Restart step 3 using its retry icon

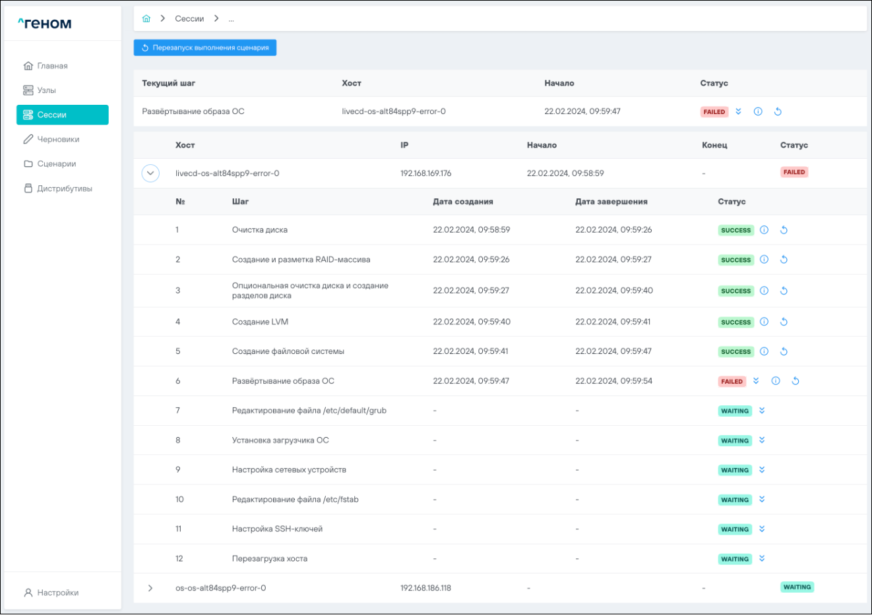click(784, 291)
